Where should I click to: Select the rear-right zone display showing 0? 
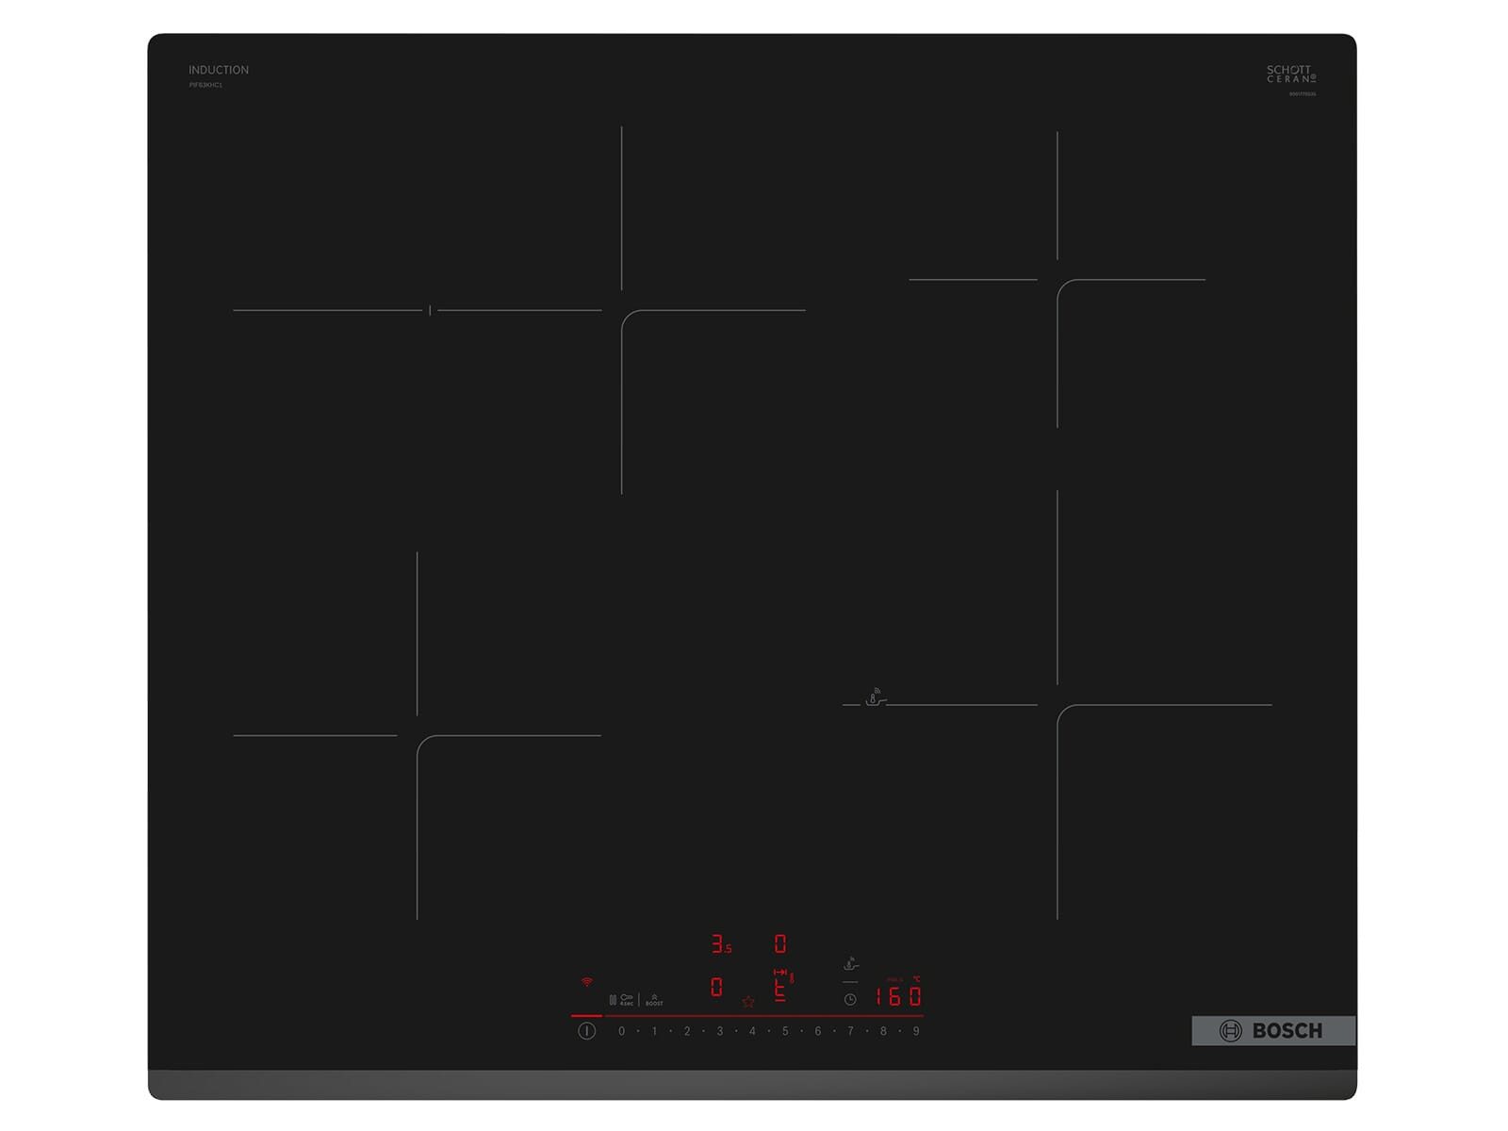pos(779,944)
